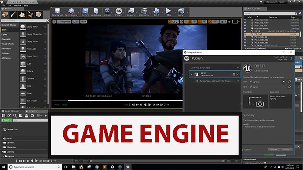Click the Validate button in Publish
The width and height of the screenshot is (303, 170).
(x=273, y=150)
